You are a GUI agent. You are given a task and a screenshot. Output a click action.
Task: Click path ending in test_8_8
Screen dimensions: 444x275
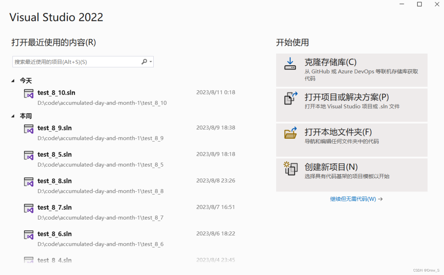point(100,191)
